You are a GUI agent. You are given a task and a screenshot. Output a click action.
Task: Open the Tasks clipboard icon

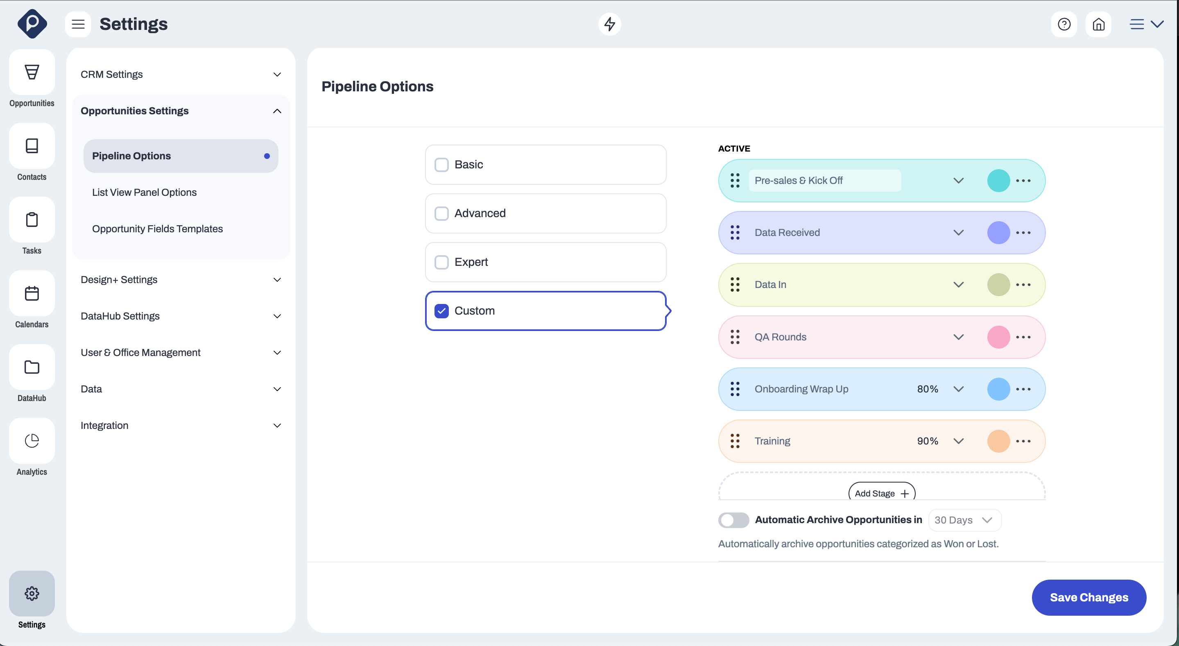(x=32, y=220)
